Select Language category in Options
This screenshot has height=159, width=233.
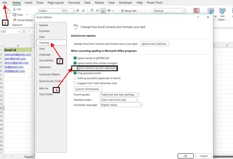51,54
